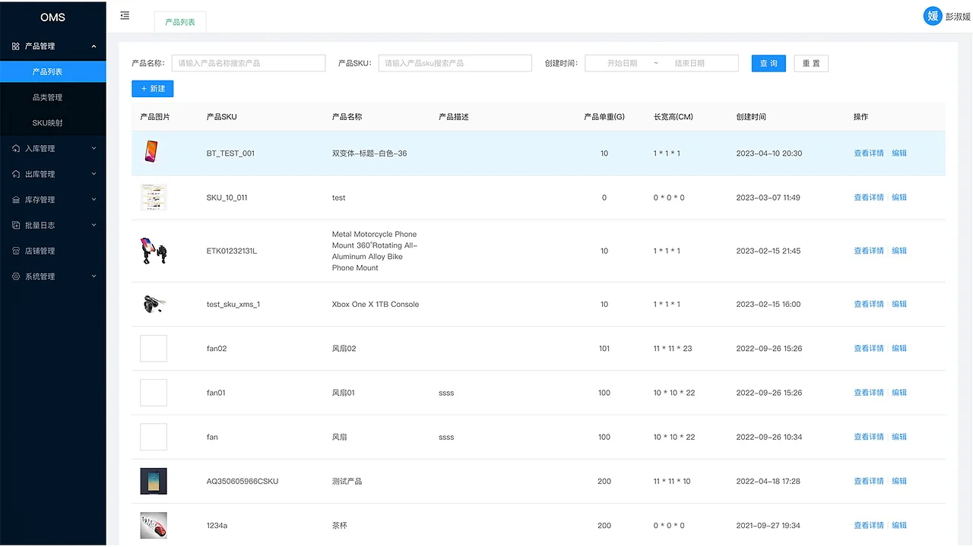Click the 产品管理 module icon in sidebar
Viewport: 973px width, 547px height.
[x=17, y=46]
